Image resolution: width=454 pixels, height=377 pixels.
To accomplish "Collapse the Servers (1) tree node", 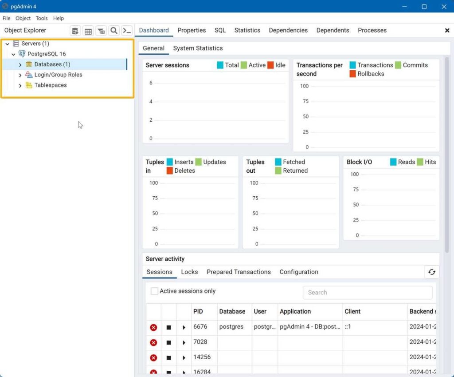I will tap(8, 44).
